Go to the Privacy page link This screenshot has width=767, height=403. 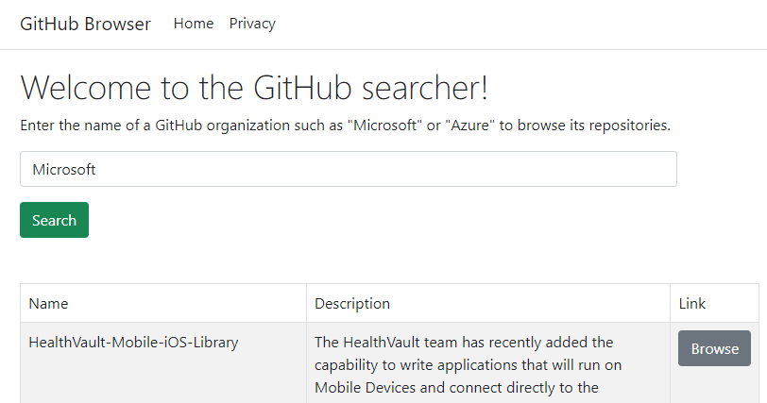(x=252, y=24)
